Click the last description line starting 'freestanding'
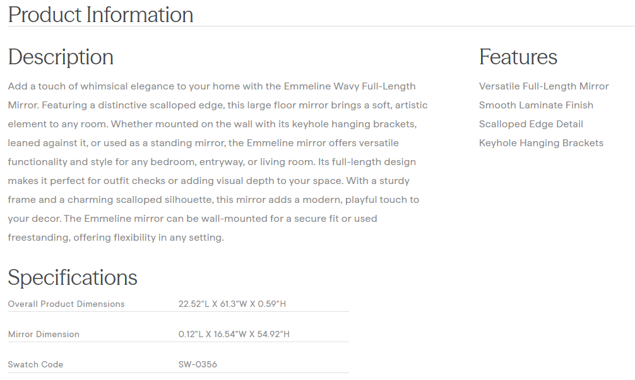The height and width of the screenshot is (380, 635). tap(116, 238)
